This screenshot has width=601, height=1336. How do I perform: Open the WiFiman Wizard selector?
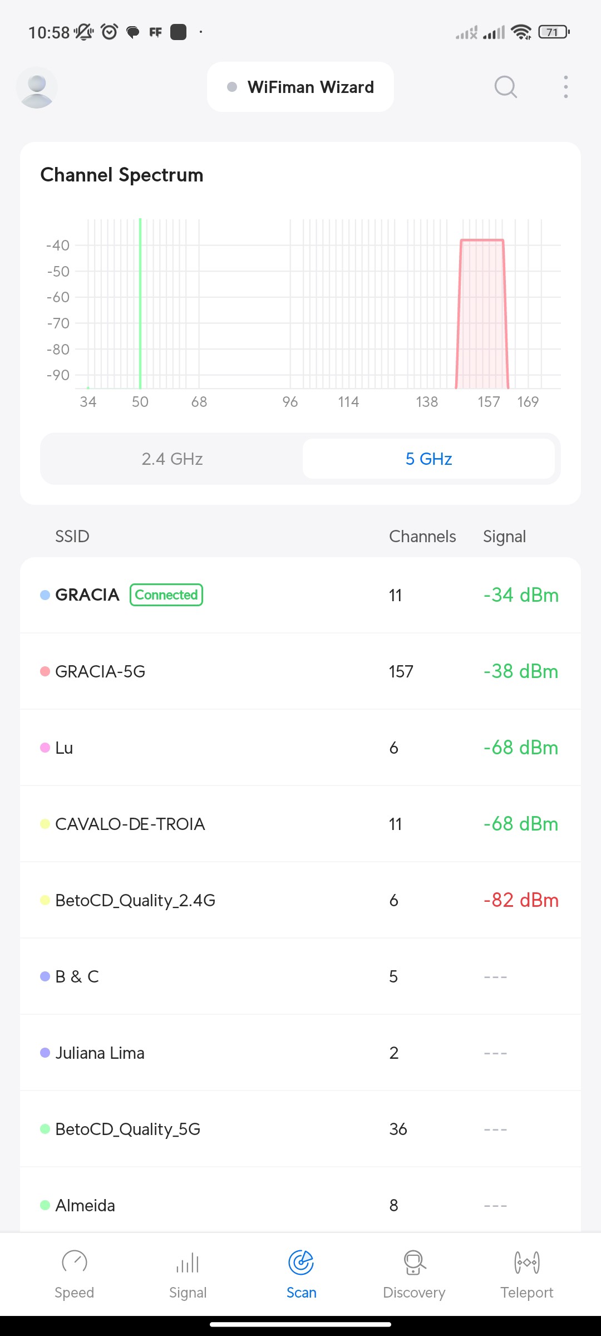(300, 87)
